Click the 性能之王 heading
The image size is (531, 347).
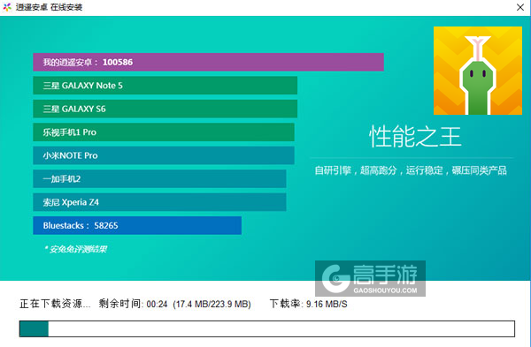(415, 137)
